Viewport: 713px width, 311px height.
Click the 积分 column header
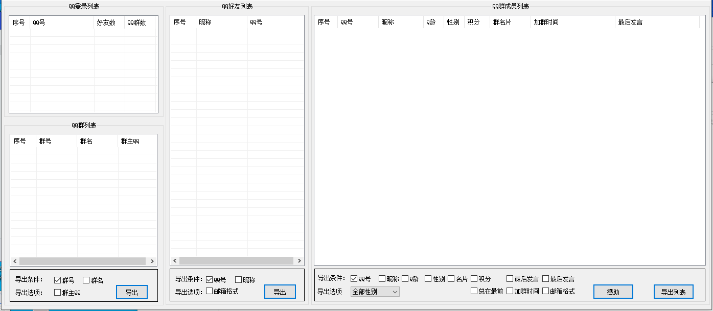tap(477, 22)
